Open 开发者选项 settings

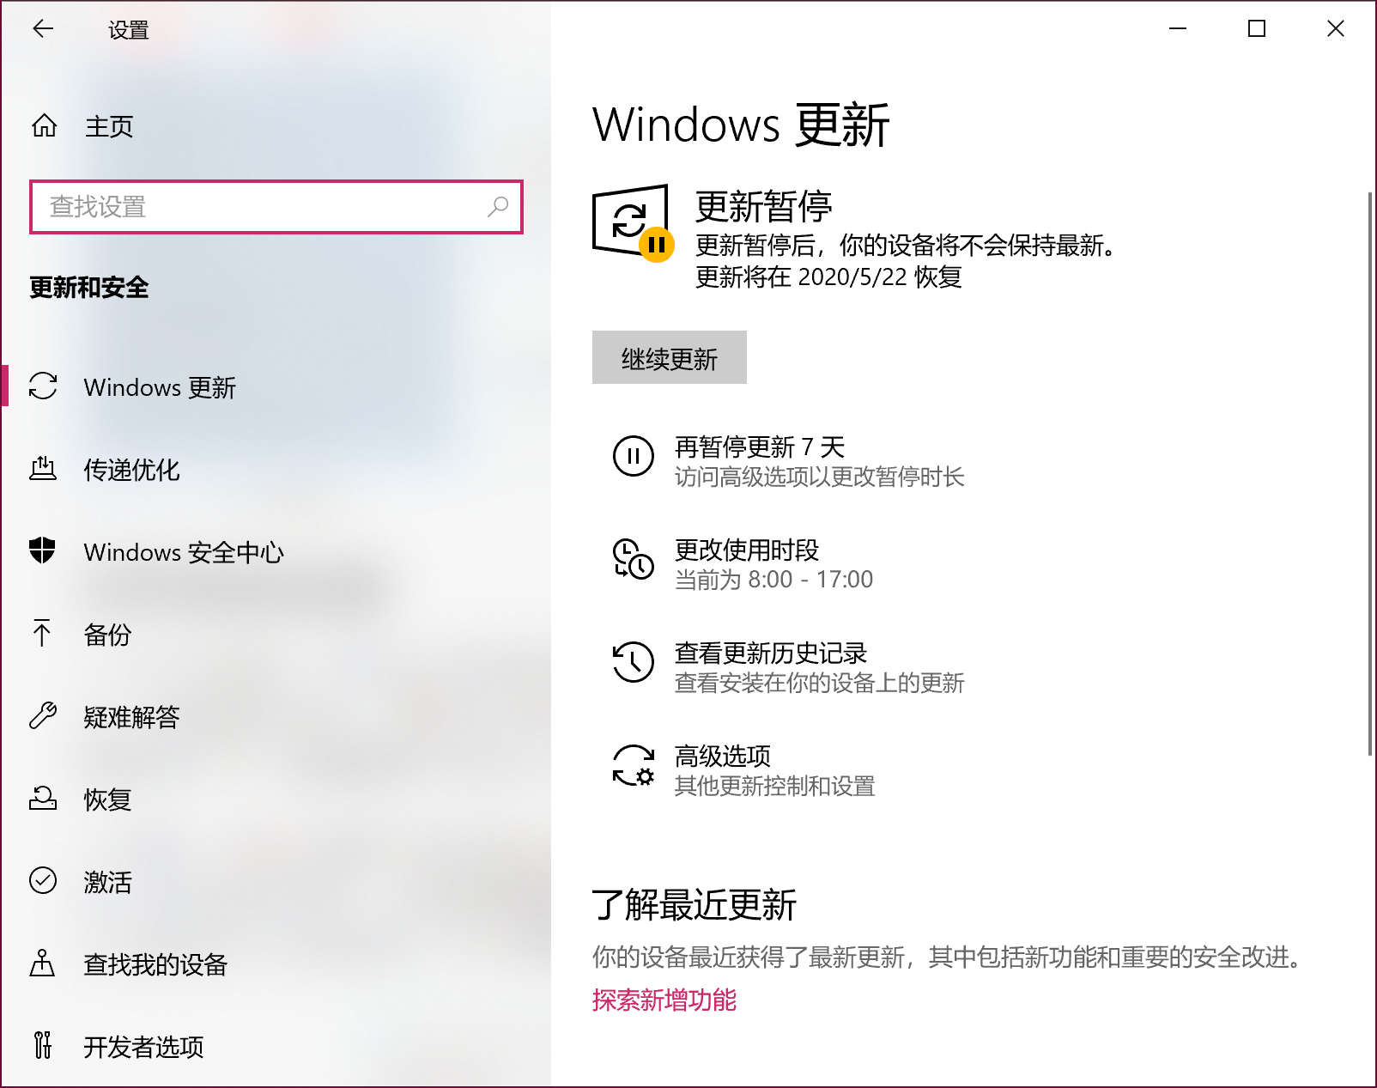tap(143, 1047)
